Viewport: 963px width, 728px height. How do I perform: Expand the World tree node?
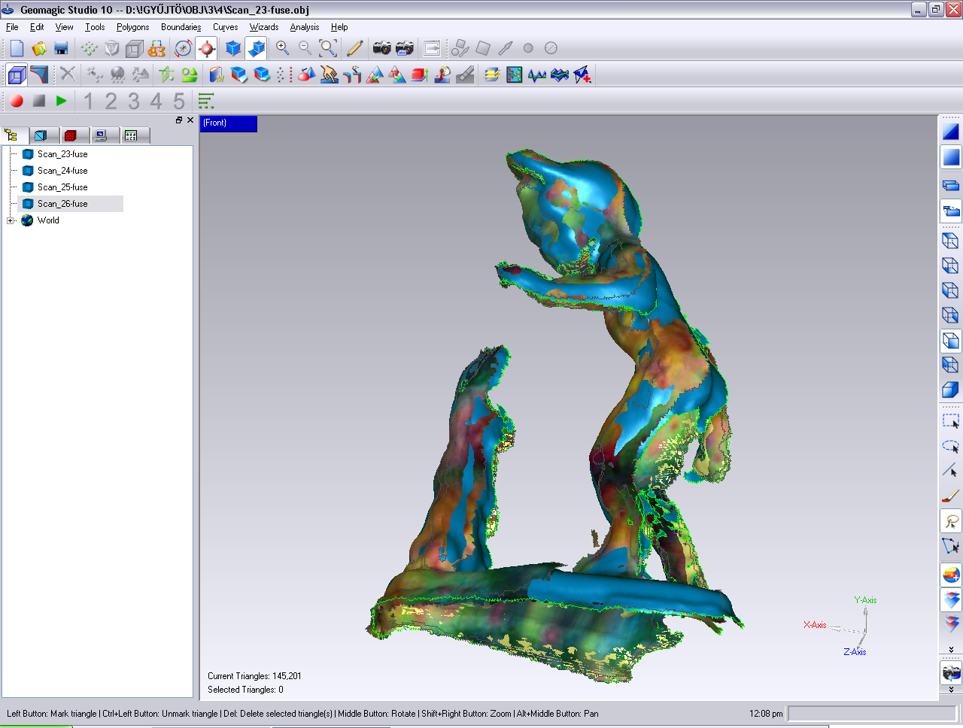pos(11,220)
